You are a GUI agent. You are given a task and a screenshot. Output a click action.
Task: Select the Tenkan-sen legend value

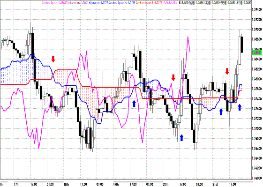(x=77, y=3)
